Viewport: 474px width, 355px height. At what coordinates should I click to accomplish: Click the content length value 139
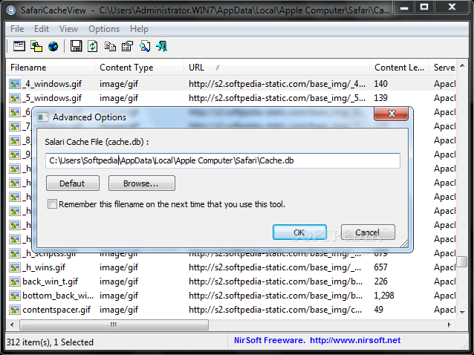point(381,98)
